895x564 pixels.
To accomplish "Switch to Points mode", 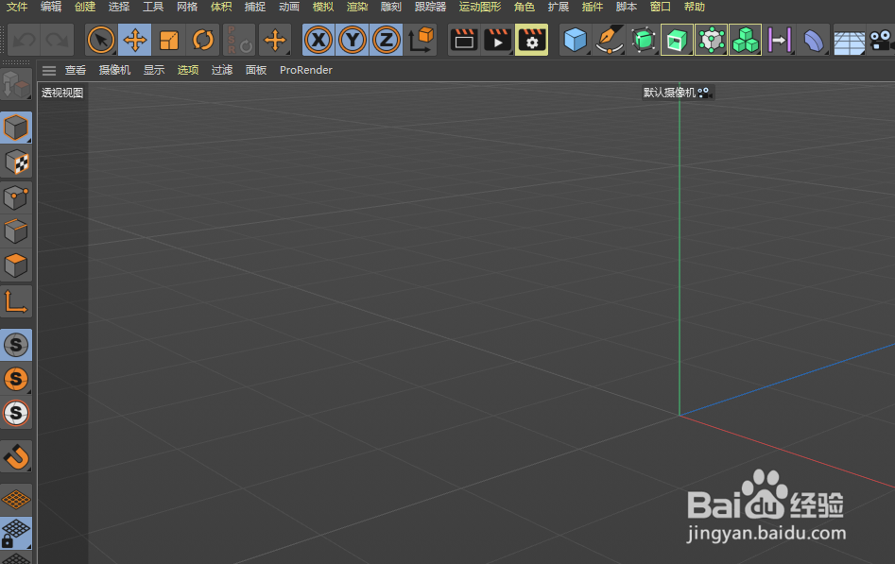I will (x=16, y=197).
